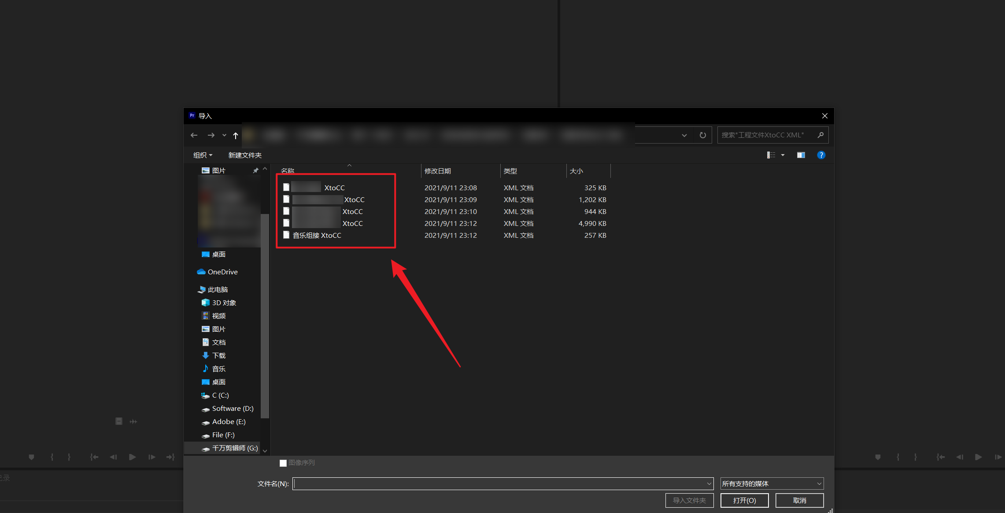Open the 组织 dropdown menu
Viewport: 1005px width, 513px height.
coord(203,155)
